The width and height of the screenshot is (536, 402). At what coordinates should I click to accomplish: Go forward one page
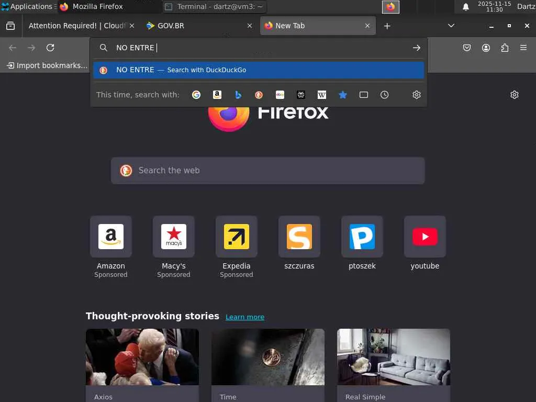click(31, 48)
